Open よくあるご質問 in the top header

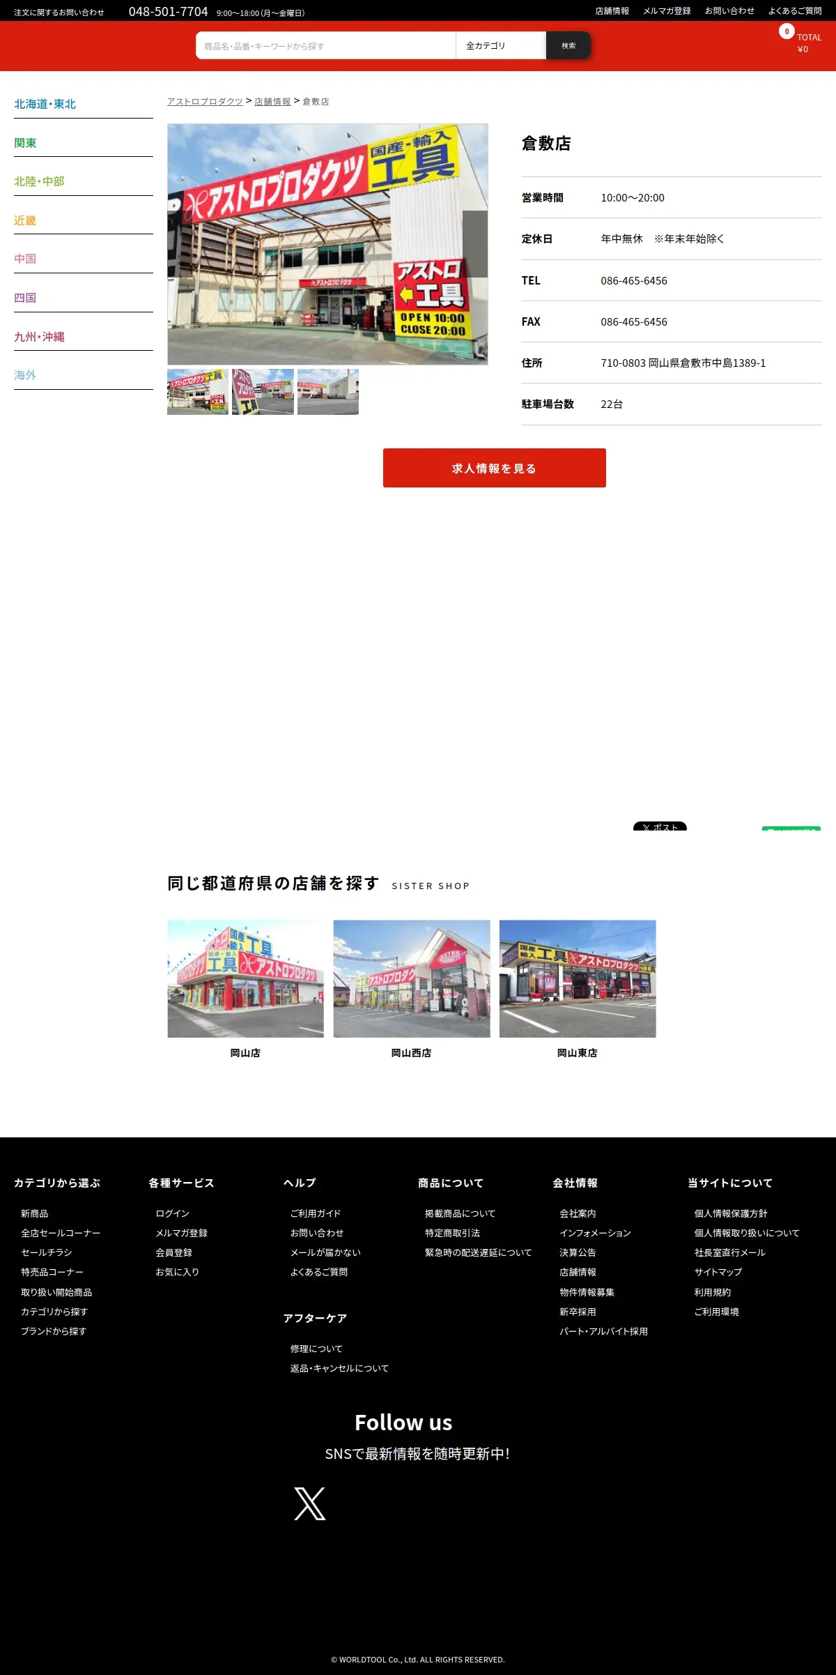coord(795,11)
